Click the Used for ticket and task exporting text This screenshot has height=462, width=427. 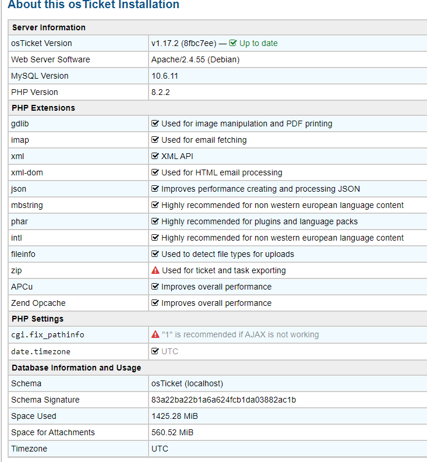click(x=224, y=270)
